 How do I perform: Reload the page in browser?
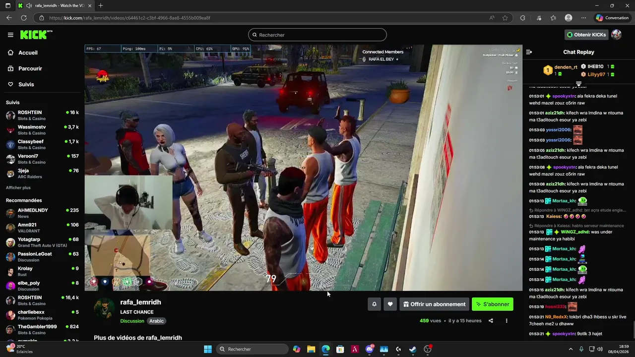(23, 18)
